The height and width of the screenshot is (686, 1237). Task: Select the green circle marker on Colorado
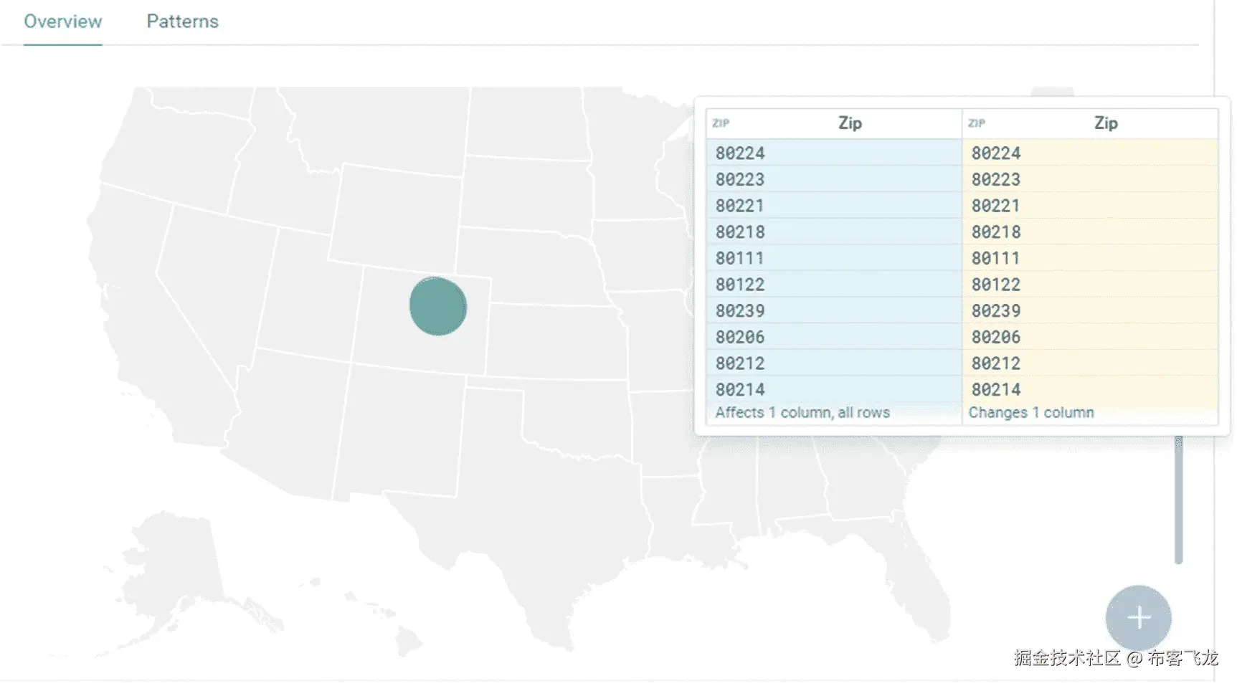click(x=438, y=306)
